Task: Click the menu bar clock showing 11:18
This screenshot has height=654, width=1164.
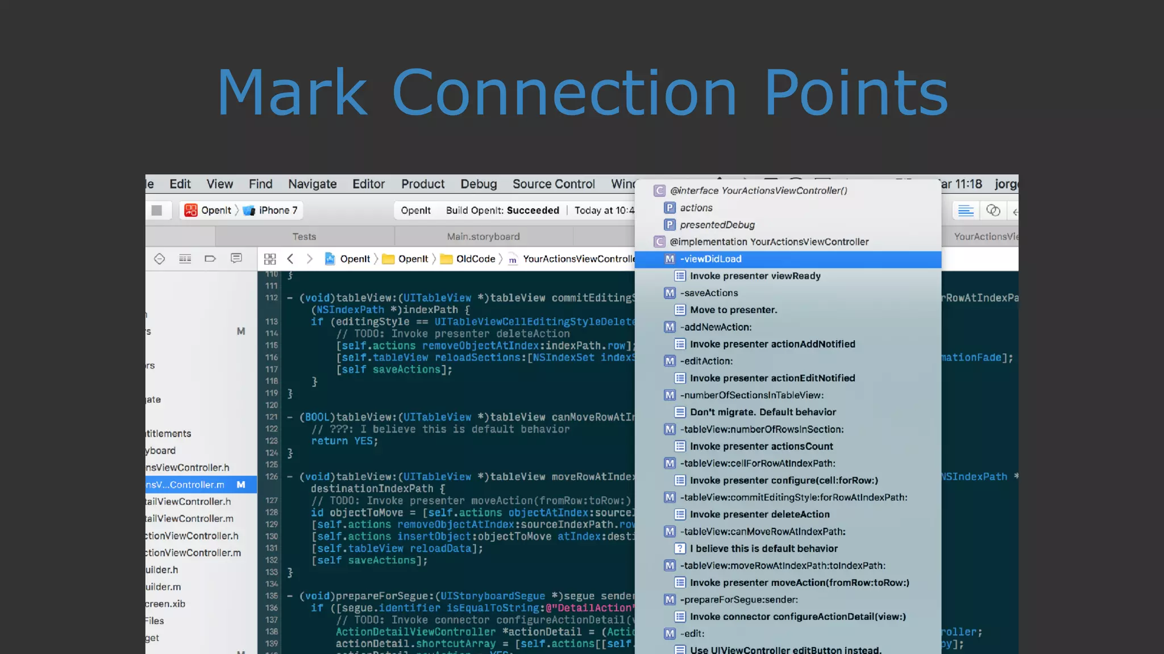Action: pos(968,184)
